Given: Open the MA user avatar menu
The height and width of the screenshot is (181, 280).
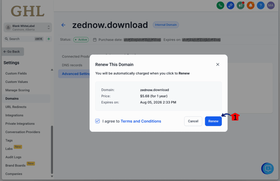Looking at the screenshot, I should [x=271, y=5].
